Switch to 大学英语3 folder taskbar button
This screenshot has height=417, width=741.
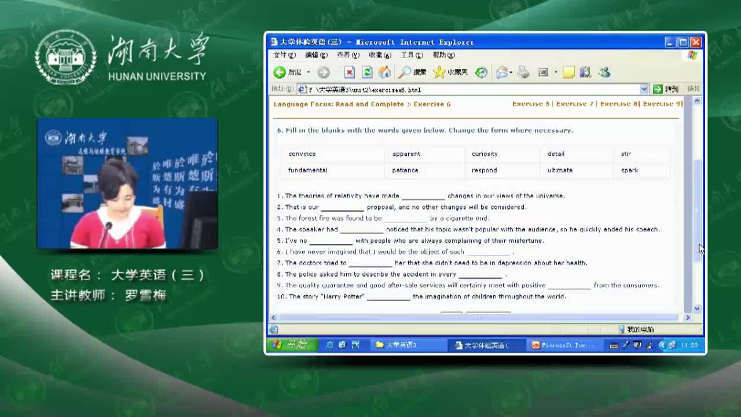[x=408, y=345]
